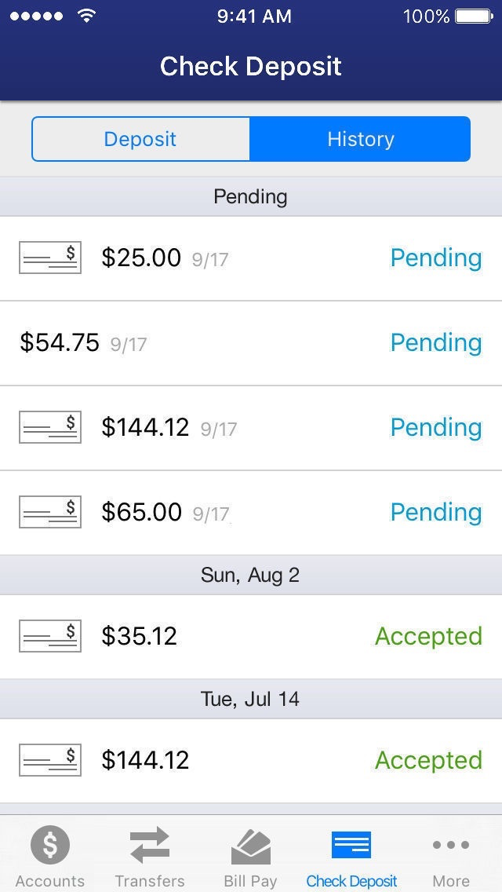Screen dimensions: 502x892
Task: Tap the Transfers arrows icon
Action: (150, 846)
